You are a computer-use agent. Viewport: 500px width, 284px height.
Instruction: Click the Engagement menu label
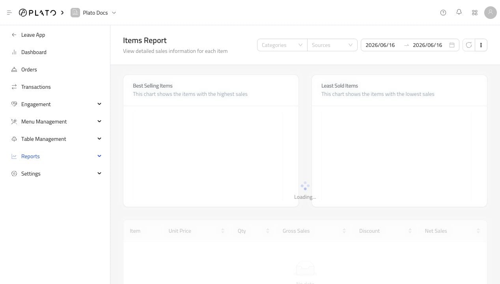click(x=36, y=104)
